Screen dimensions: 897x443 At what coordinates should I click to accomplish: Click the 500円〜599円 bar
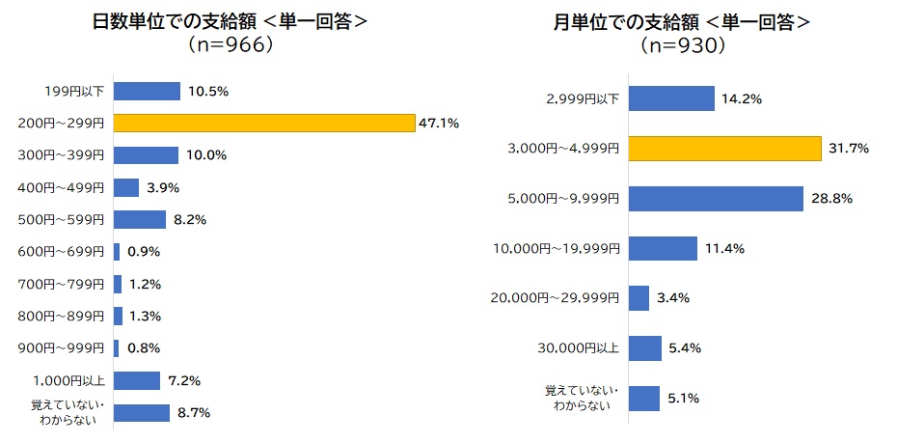140,219
